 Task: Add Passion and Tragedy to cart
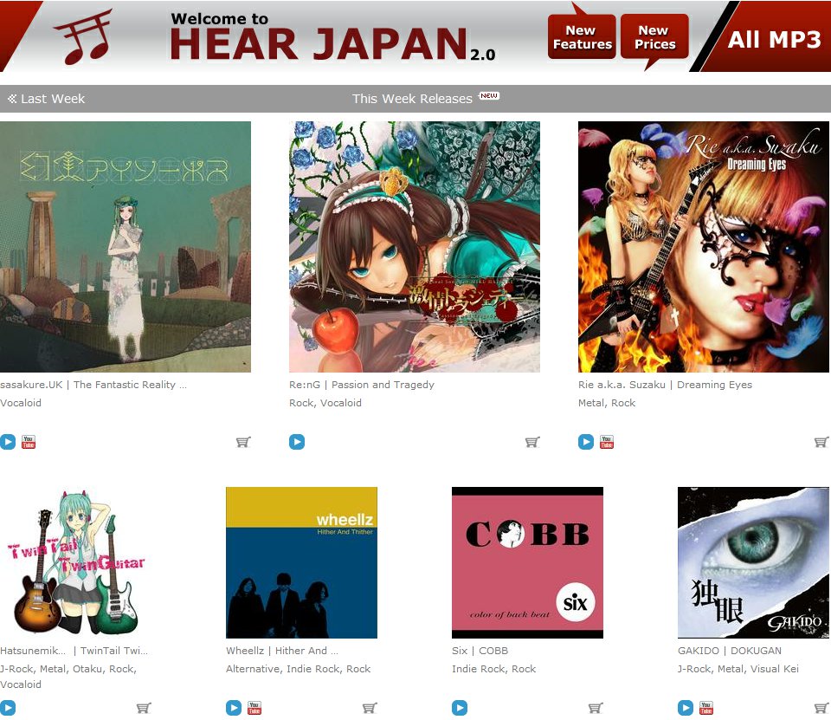[x=532, y=442]
